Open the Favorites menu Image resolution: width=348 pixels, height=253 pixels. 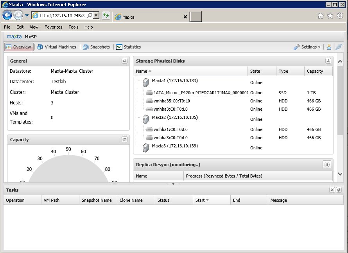click(x=54, y=27)
